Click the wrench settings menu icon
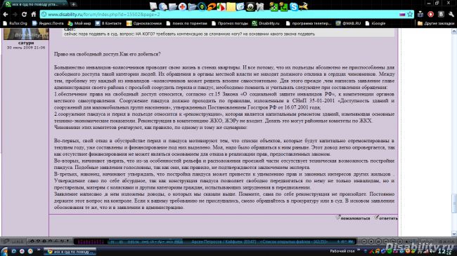The width and height of the screenshot is (457, 256). pos(451,14)
